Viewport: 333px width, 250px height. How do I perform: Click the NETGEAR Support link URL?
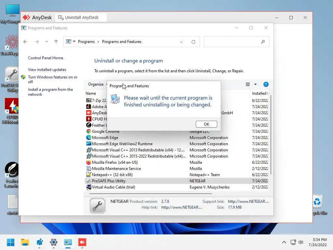(248, 201)
